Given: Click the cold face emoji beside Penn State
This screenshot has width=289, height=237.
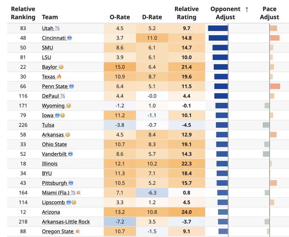Looking at the screenshot, I should 71,86.
